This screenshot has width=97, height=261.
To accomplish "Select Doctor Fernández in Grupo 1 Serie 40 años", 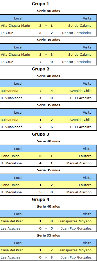I will tap(77, 33).
